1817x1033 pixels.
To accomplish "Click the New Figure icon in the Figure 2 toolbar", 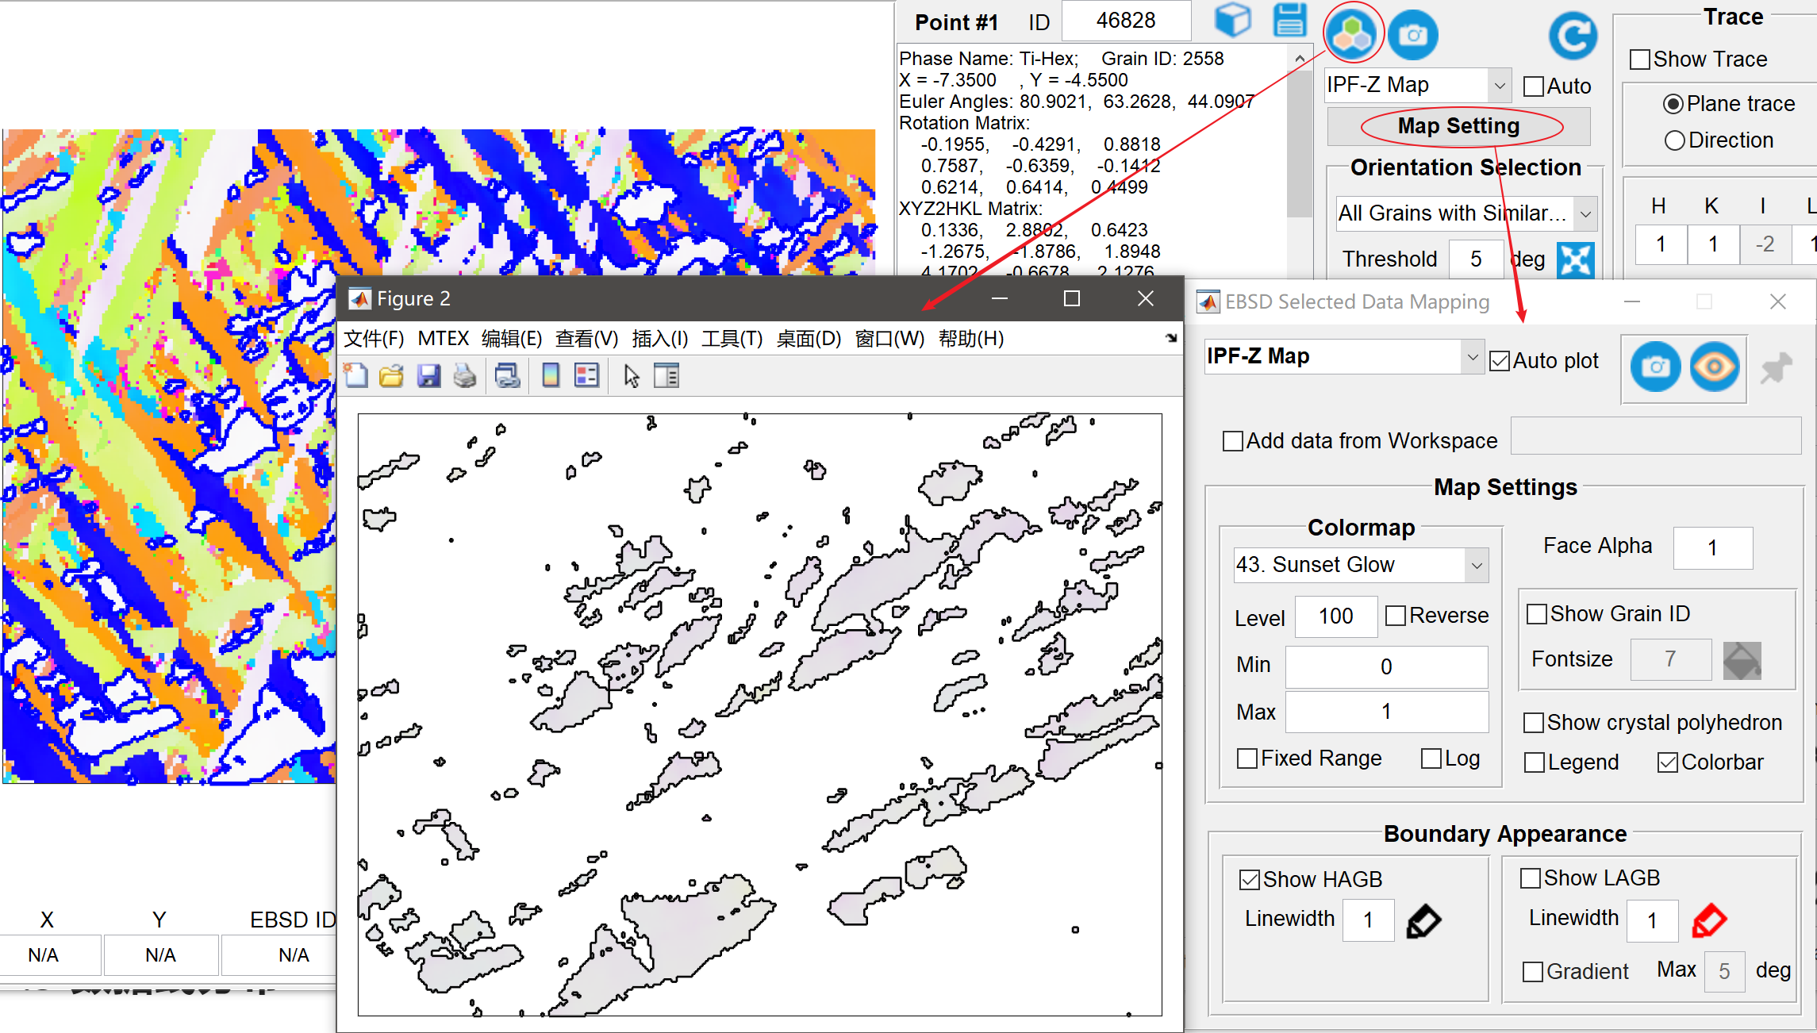I will (356, 375).
